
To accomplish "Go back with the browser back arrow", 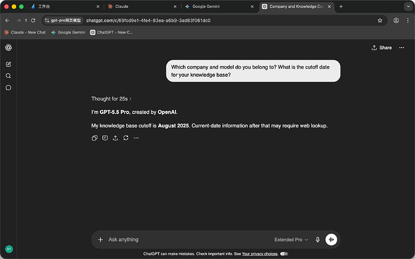I will (x=7, y=20).
